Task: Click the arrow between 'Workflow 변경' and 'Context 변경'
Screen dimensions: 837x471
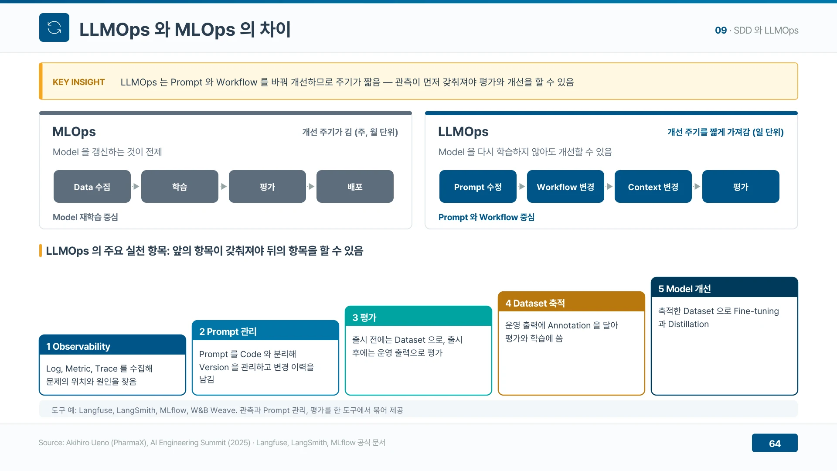Action: pos(609,187)
